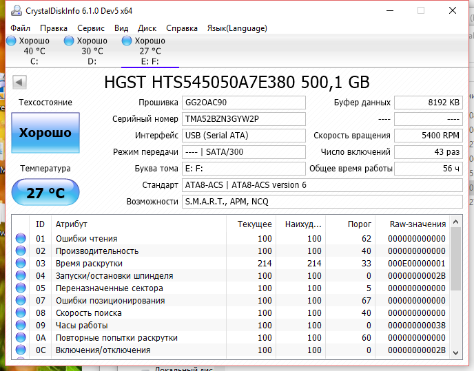
Task: Click the Хорошо health status button
Action: 45,133
